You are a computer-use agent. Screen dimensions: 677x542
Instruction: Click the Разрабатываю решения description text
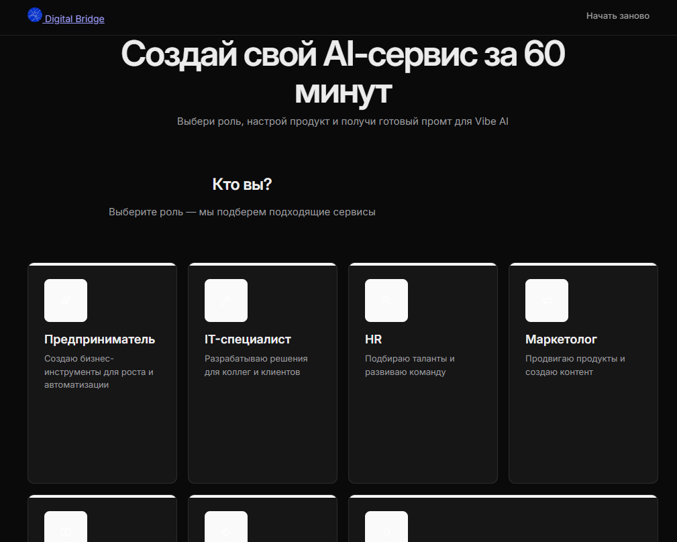[x=256, y=365]
